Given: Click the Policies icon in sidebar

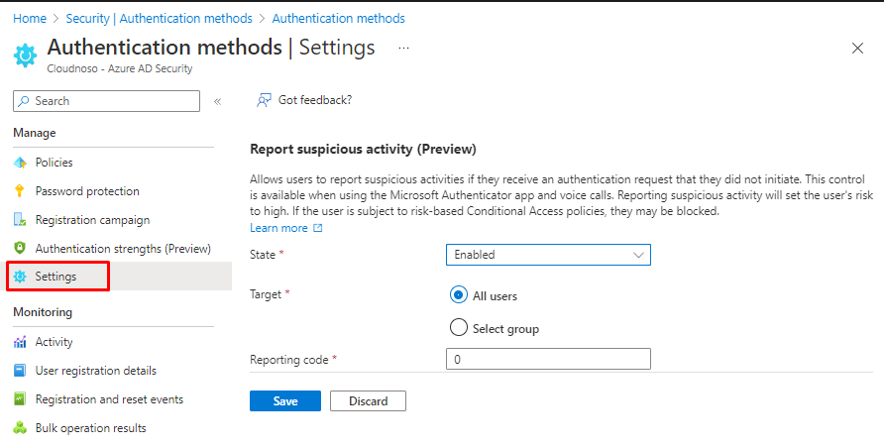Looking at the screenshot, I should (20, 163).
